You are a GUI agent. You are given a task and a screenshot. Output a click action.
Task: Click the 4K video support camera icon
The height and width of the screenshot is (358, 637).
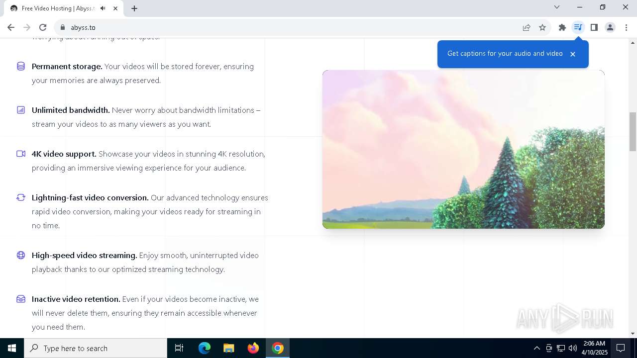coord(21,154)
